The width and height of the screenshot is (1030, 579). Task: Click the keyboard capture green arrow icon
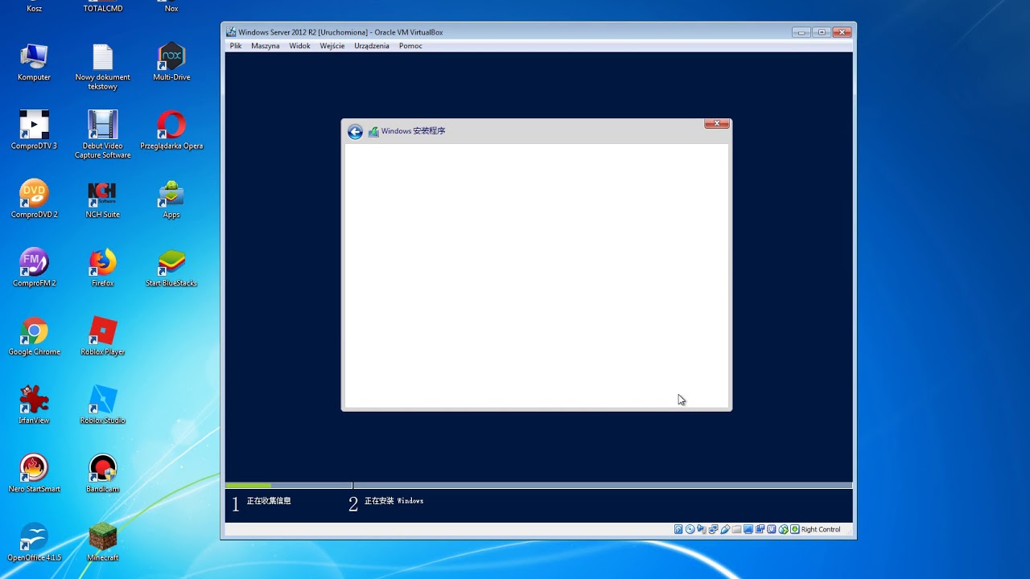(x=795, y=529)
